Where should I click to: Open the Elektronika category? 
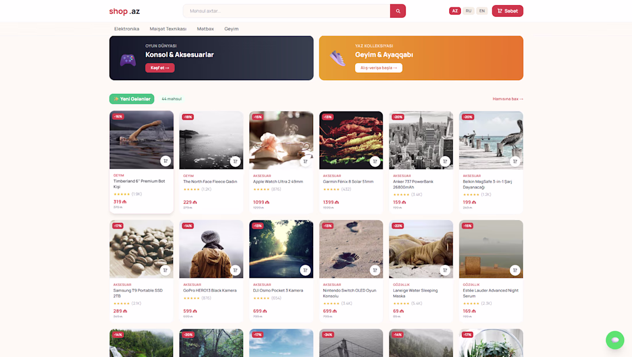[x=126, y=29]
